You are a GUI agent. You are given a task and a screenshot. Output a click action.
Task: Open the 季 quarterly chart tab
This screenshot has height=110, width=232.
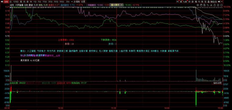point(27,2)
